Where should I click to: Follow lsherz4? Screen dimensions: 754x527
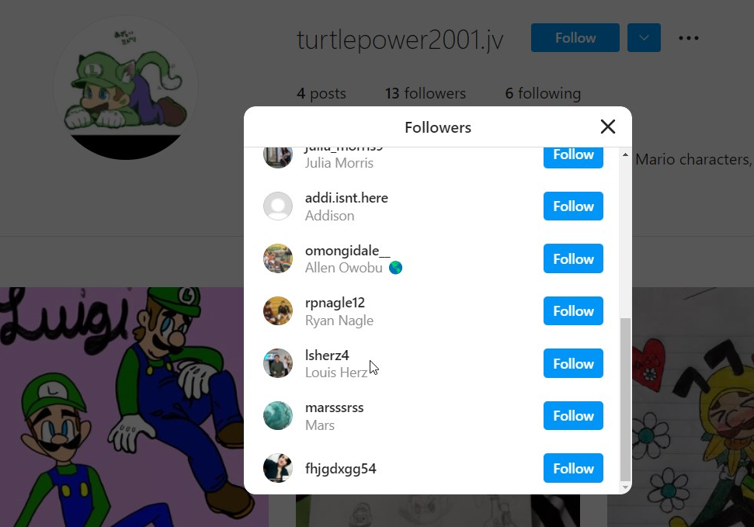pos(573,363)
